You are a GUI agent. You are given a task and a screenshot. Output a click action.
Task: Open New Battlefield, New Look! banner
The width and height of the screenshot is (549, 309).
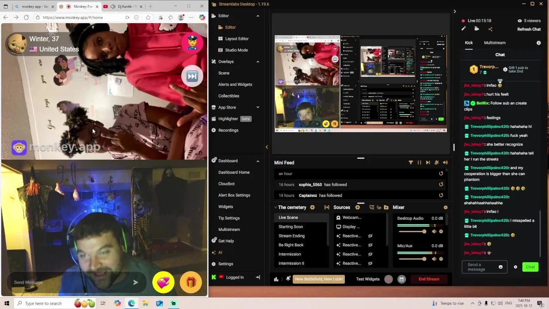click(x=319, y=279)
